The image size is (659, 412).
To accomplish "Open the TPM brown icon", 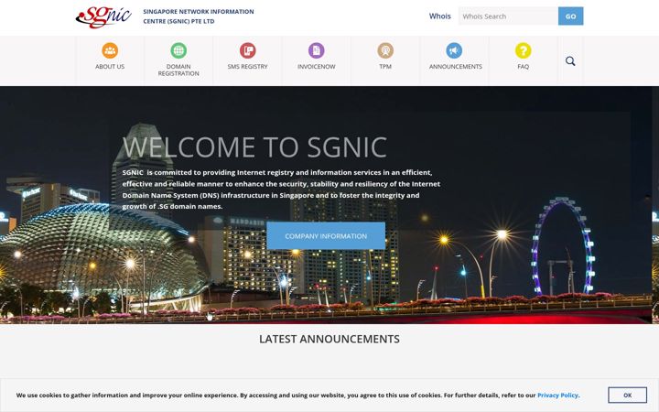I will 385,50.
